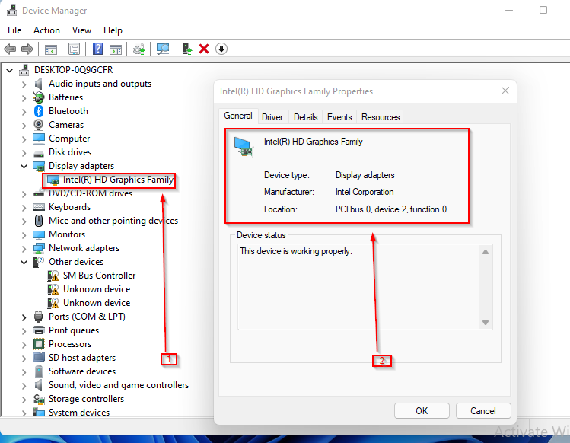Collapse the Other devices category
Viewport: 570px width, 443px height.
(x=24, y=262)
